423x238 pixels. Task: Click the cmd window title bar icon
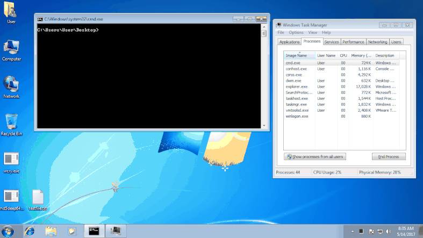pos(40,19)
